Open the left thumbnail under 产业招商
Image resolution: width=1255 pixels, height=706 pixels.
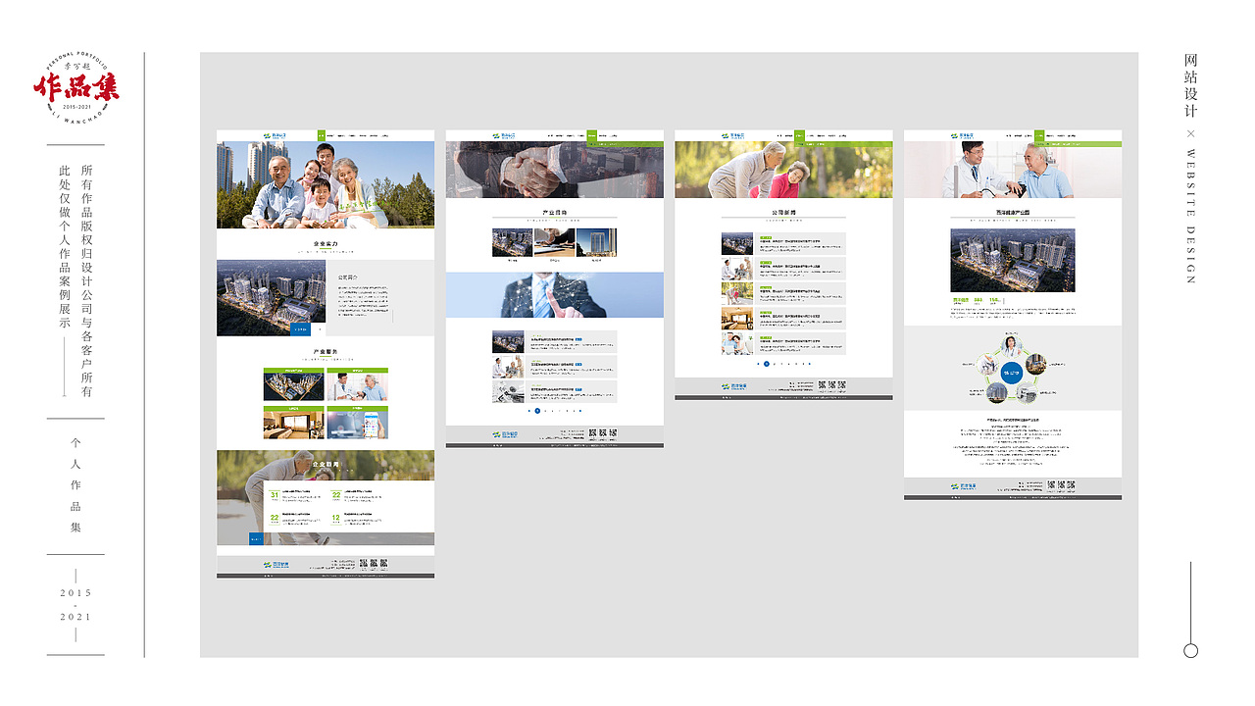(x=512, y=243)
